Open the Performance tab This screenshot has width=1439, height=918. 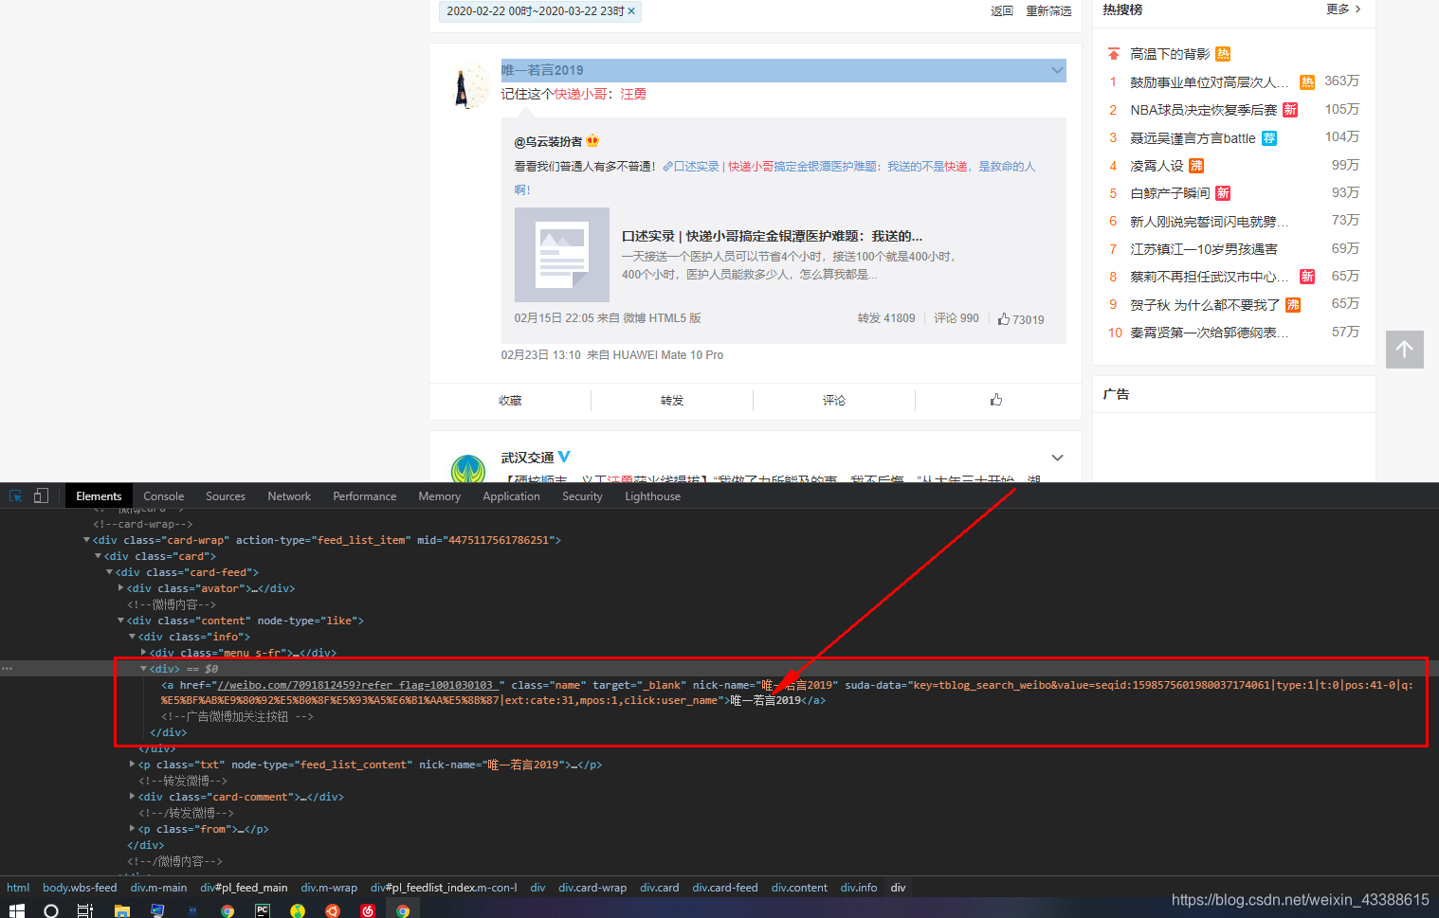tap(364, 496)
